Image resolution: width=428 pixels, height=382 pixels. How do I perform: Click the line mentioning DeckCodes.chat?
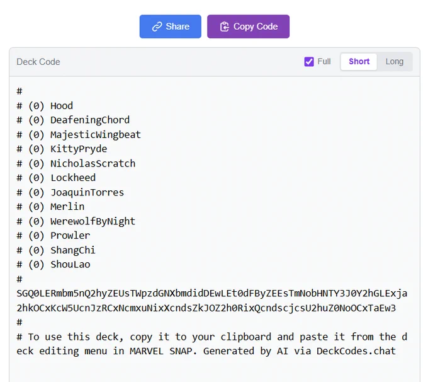pyautogui.click(x=206, y=351)
